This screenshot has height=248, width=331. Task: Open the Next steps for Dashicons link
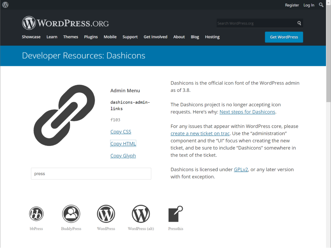pos(247,112)
